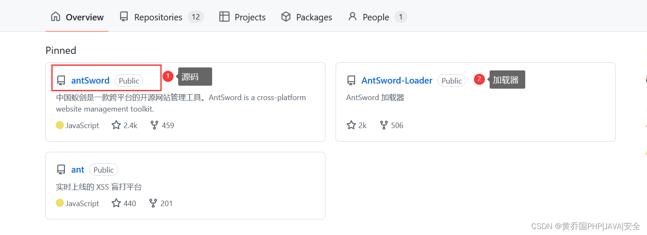View AntSword-Loader forks 506
647x235 pixels.
[x=391, y=125]
